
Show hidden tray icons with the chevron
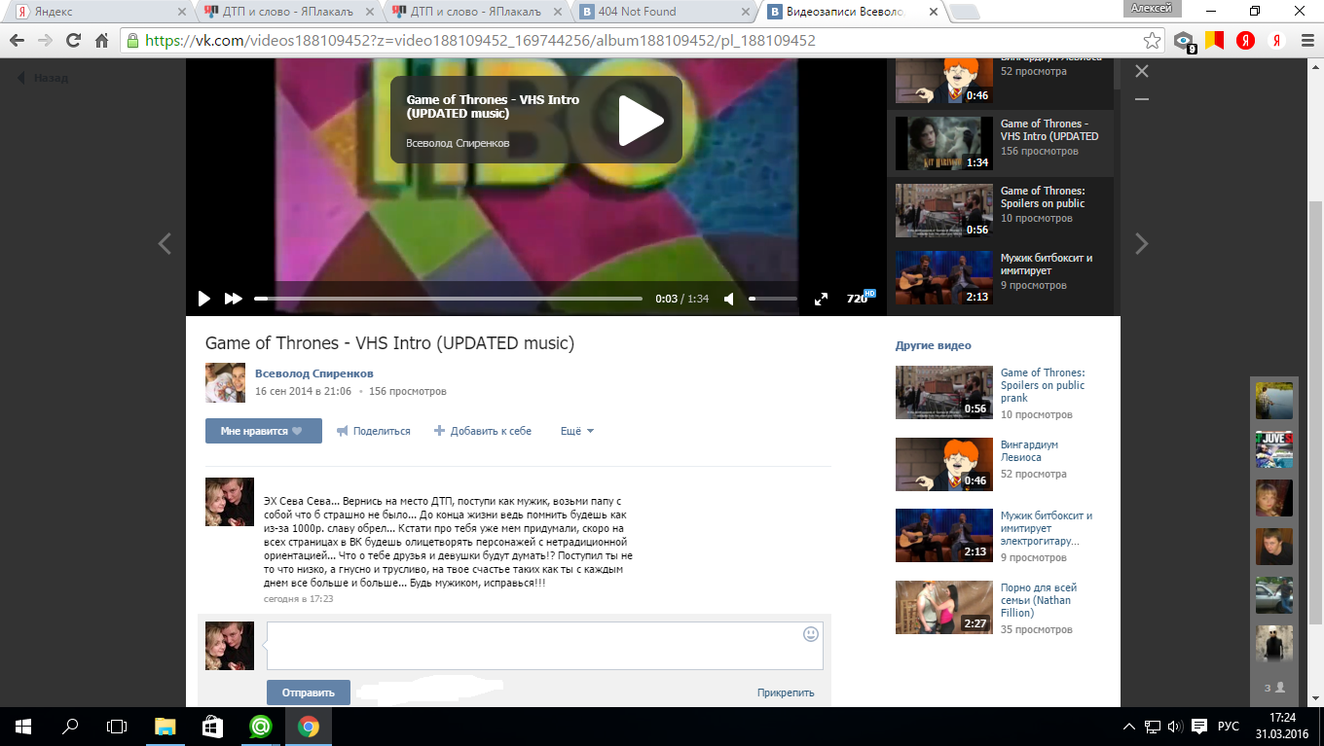[1129, 727]
